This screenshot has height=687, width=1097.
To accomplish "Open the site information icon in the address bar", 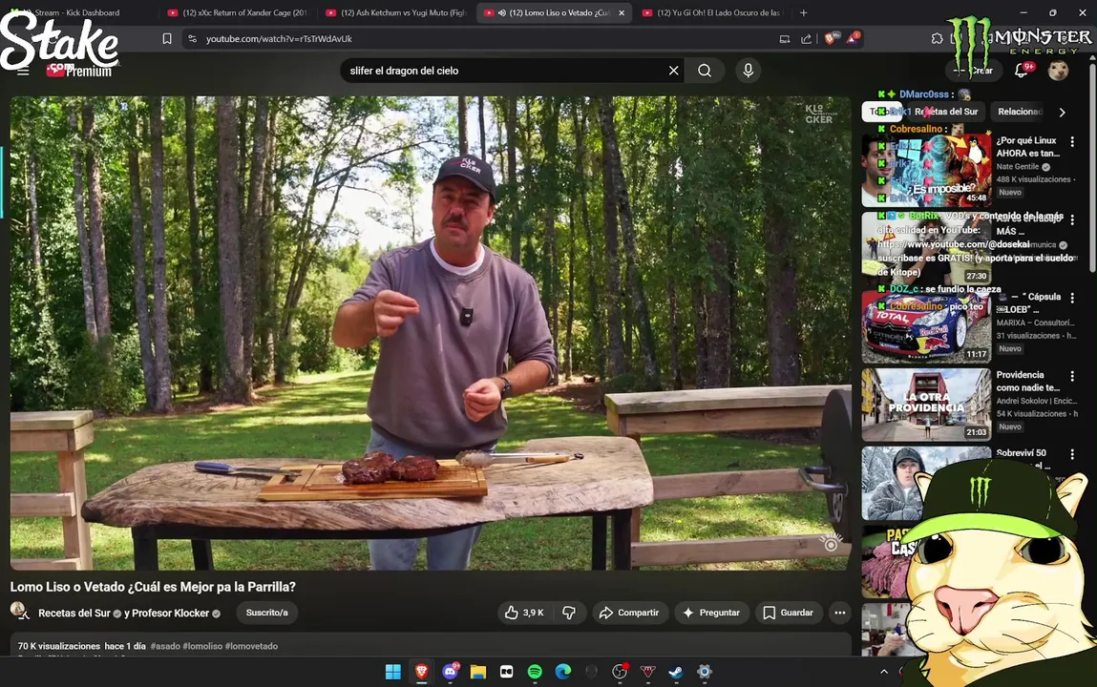I will (193, 39).
